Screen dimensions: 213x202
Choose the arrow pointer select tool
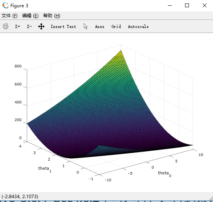(x=85, y=26)
